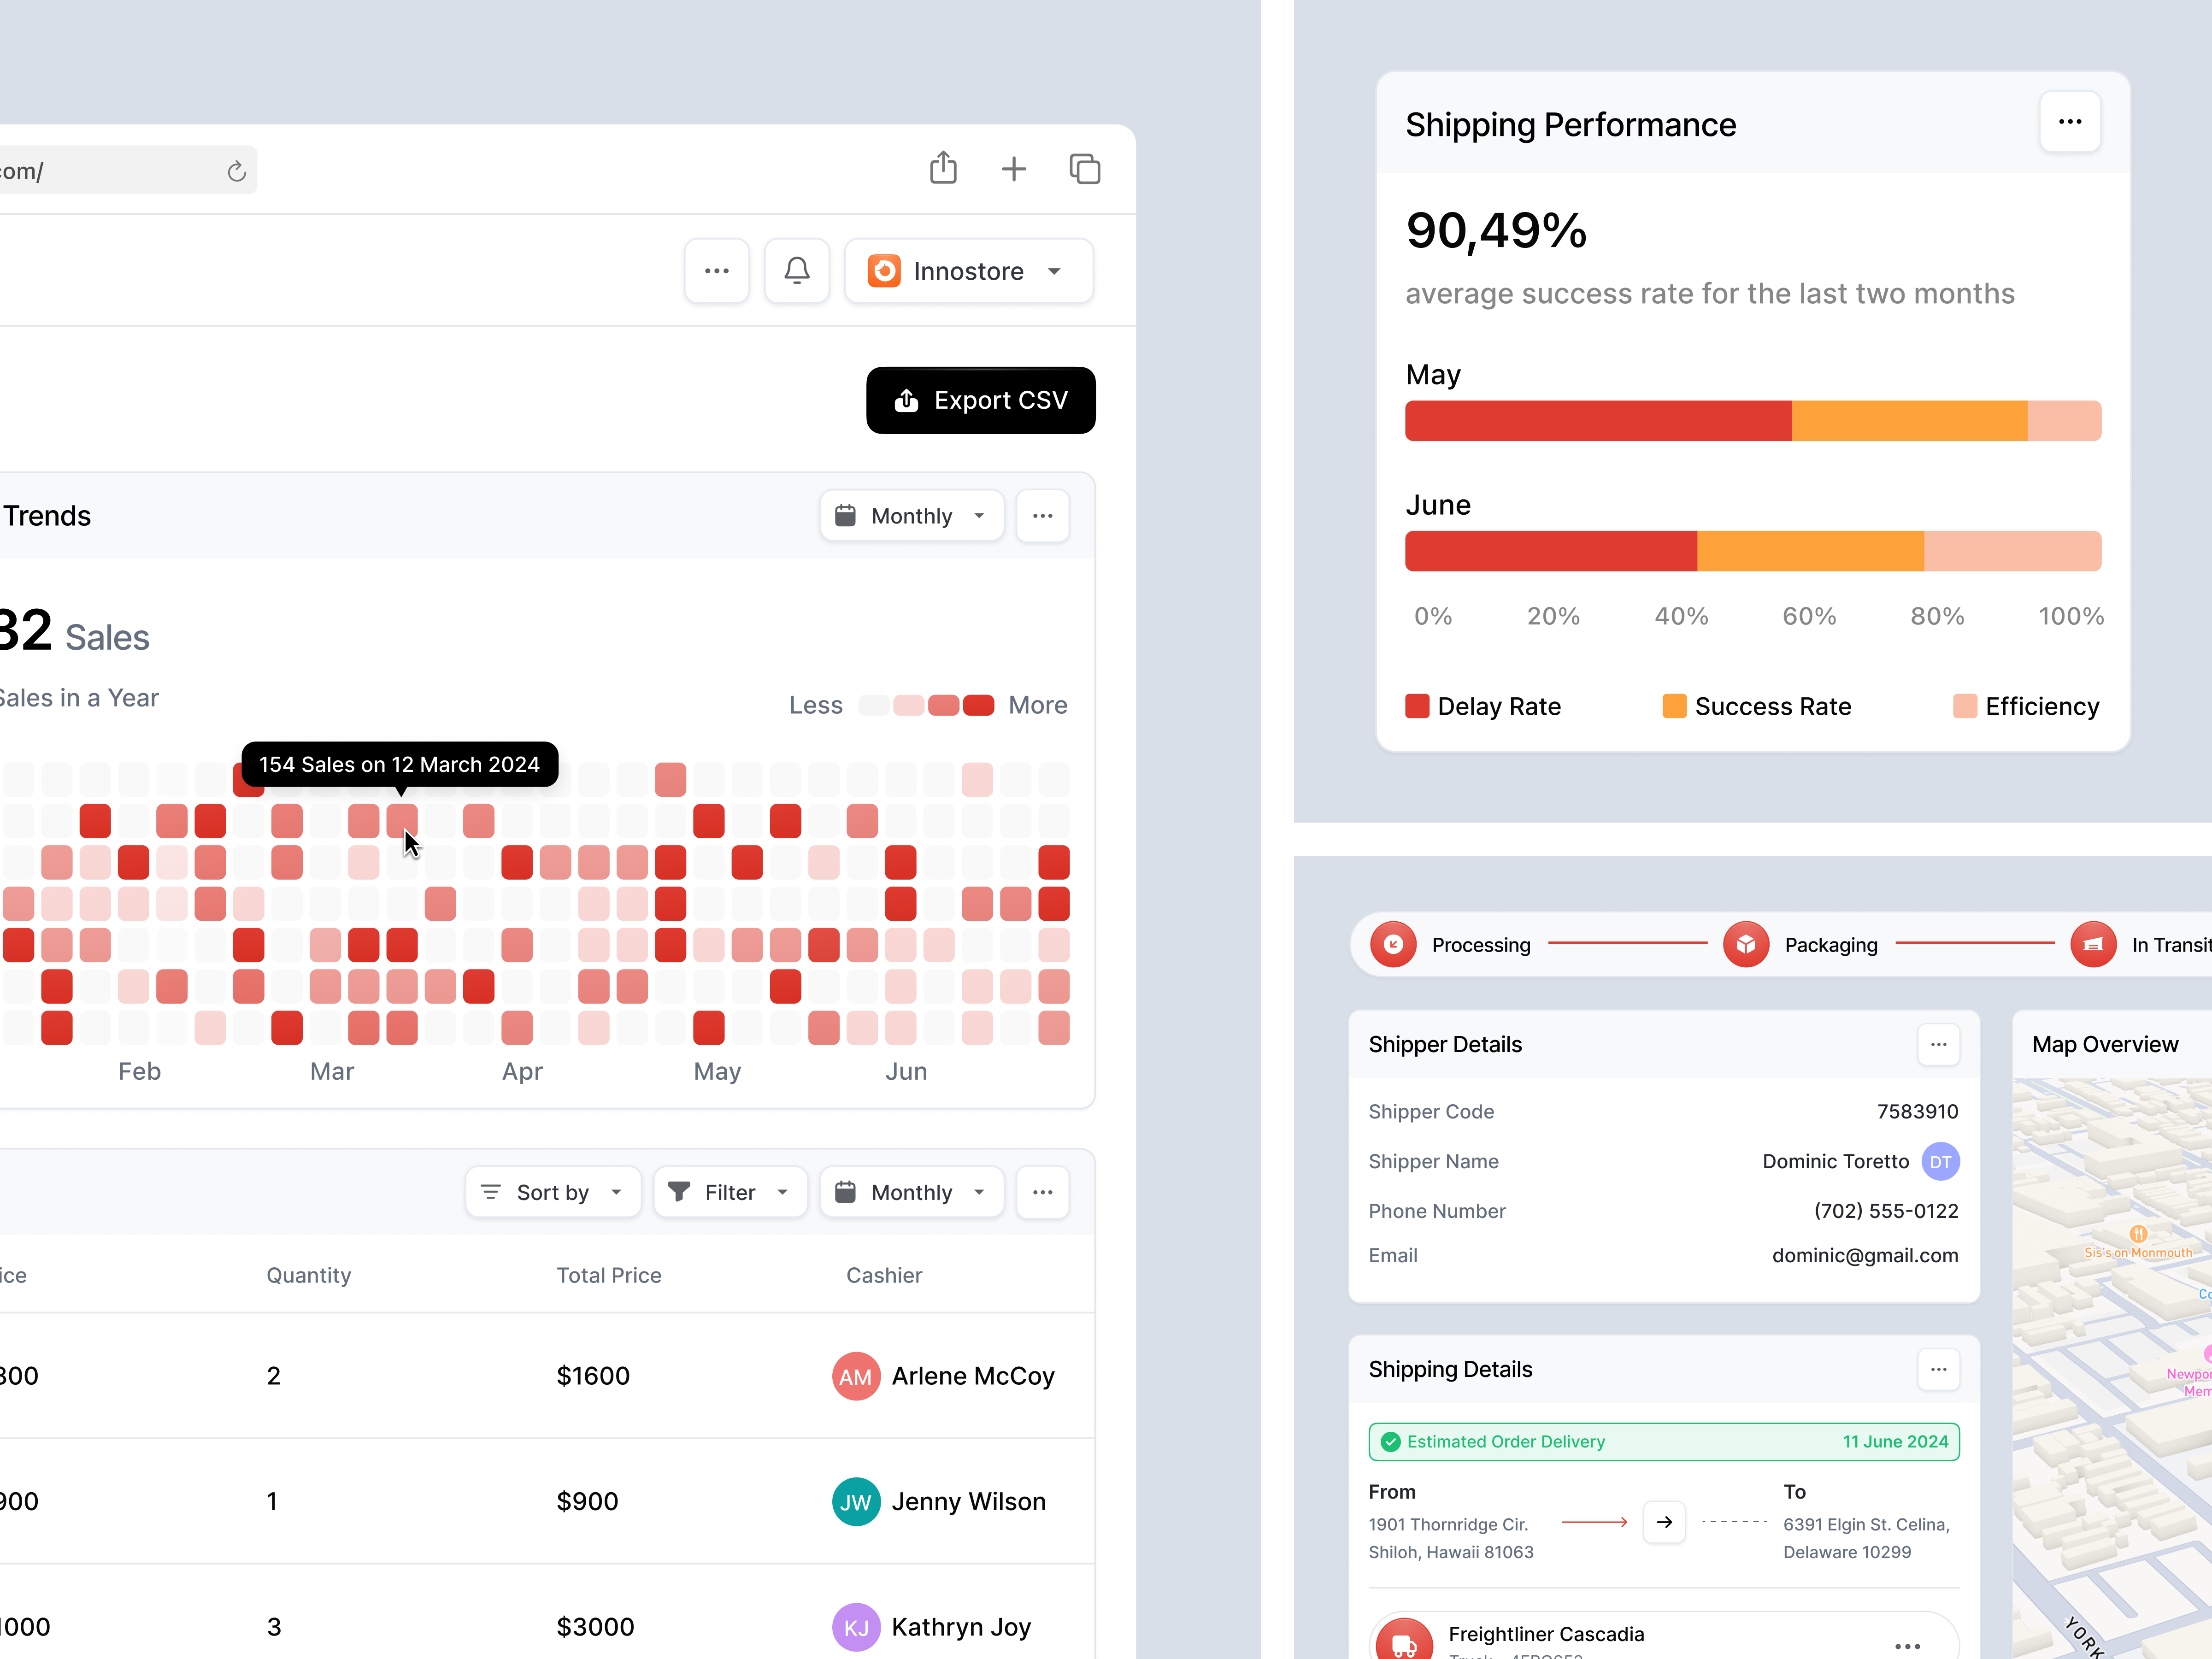The height and width of the screenshot is (1659, 2212).
Task: Select the darkest red swatch in the heatmap legend
Action: (x=978, y=705)
